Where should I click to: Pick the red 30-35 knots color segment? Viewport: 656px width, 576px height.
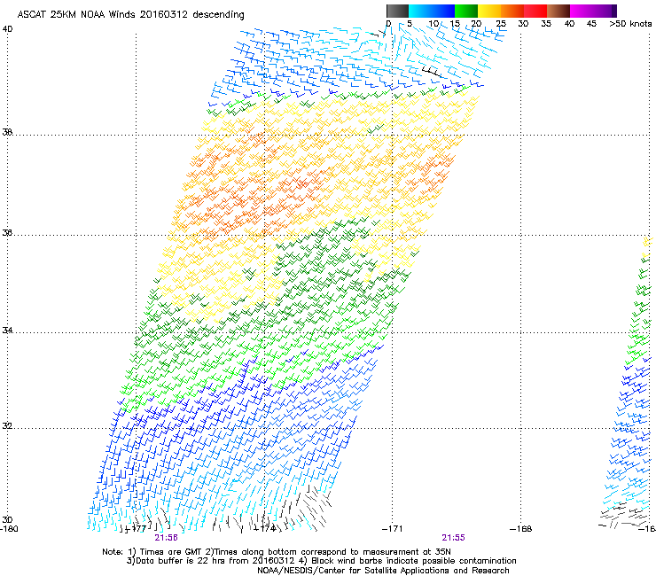pos(535,11)
